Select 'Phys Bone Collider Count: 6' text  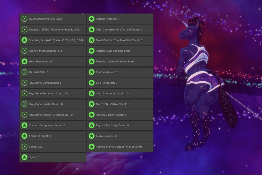click(46, 104)
